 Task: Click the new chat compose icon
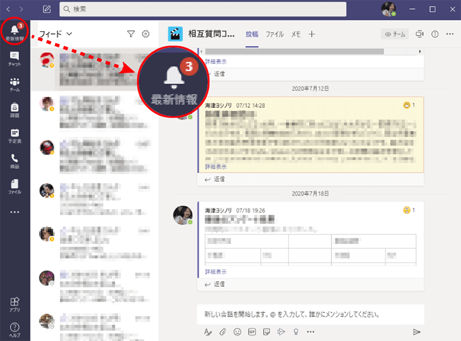click(47, 9)
